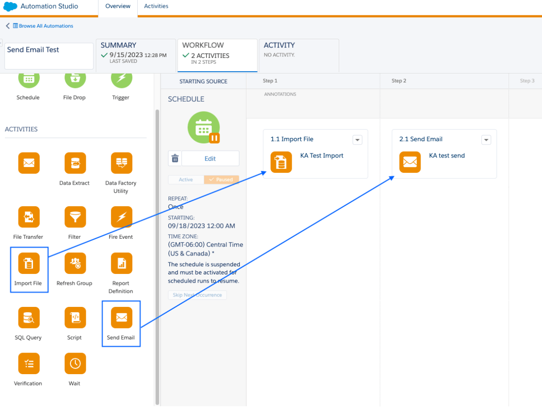Select the Report Definition activity icon

tap(121, 263)
